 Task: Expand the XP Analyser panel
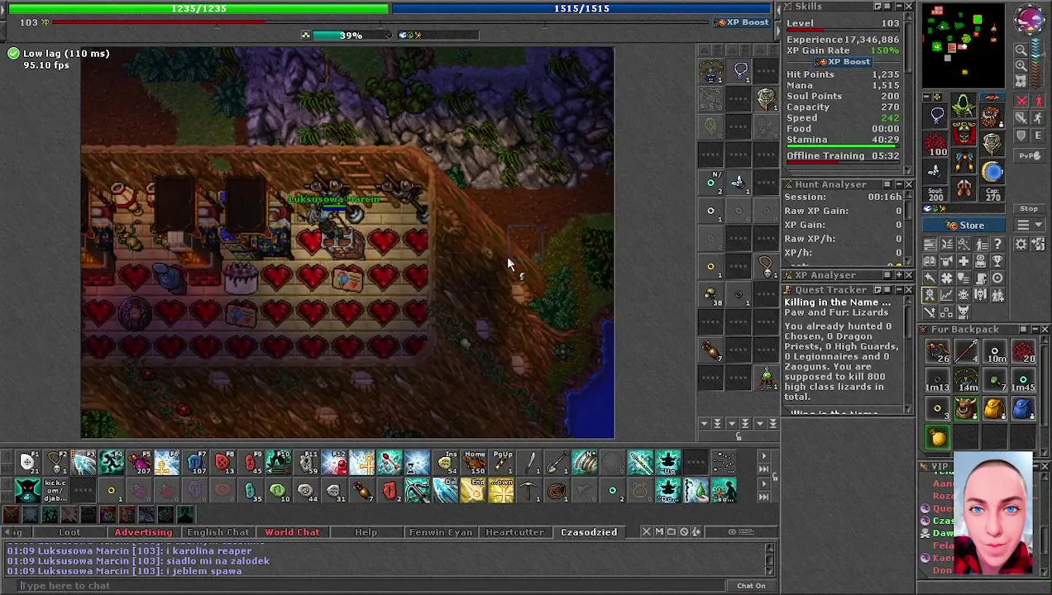click(x=899, y=275)
